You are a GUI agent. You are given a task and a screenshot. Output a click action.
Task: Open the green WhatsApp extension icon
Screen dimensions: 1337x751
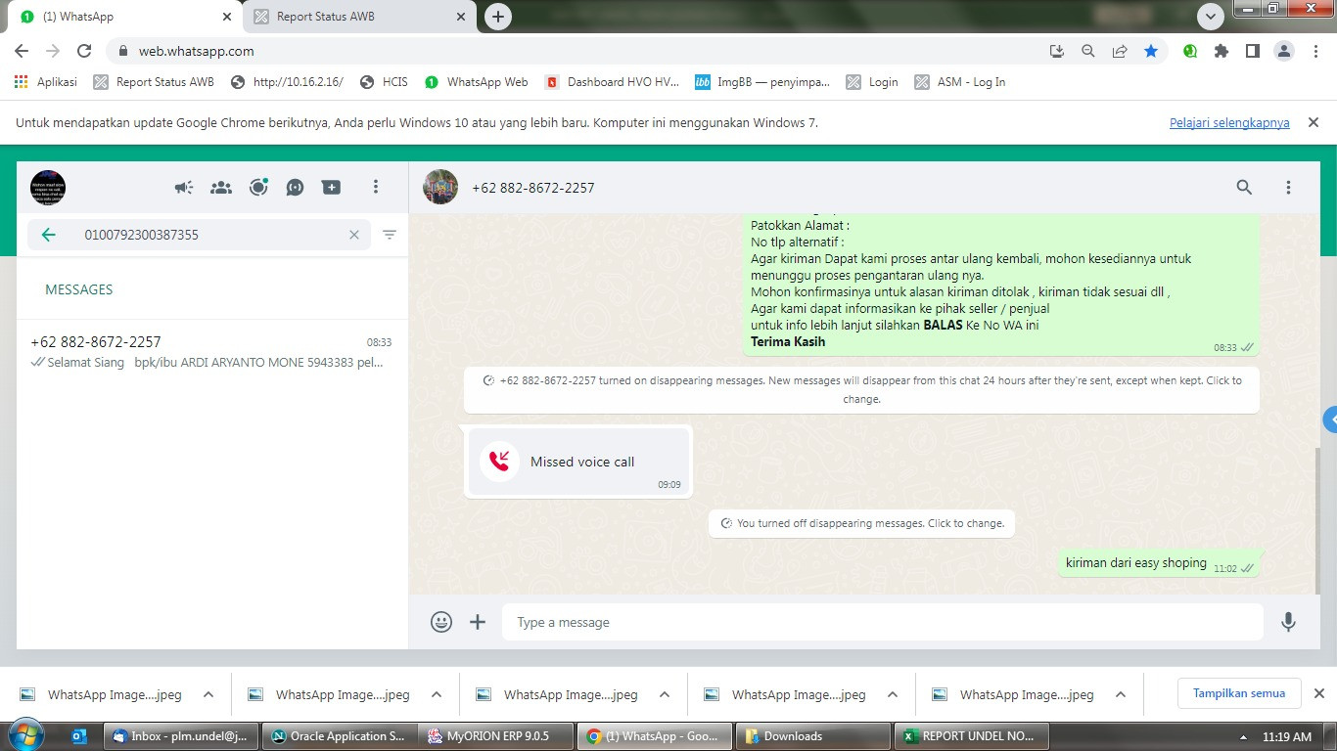1190,51
